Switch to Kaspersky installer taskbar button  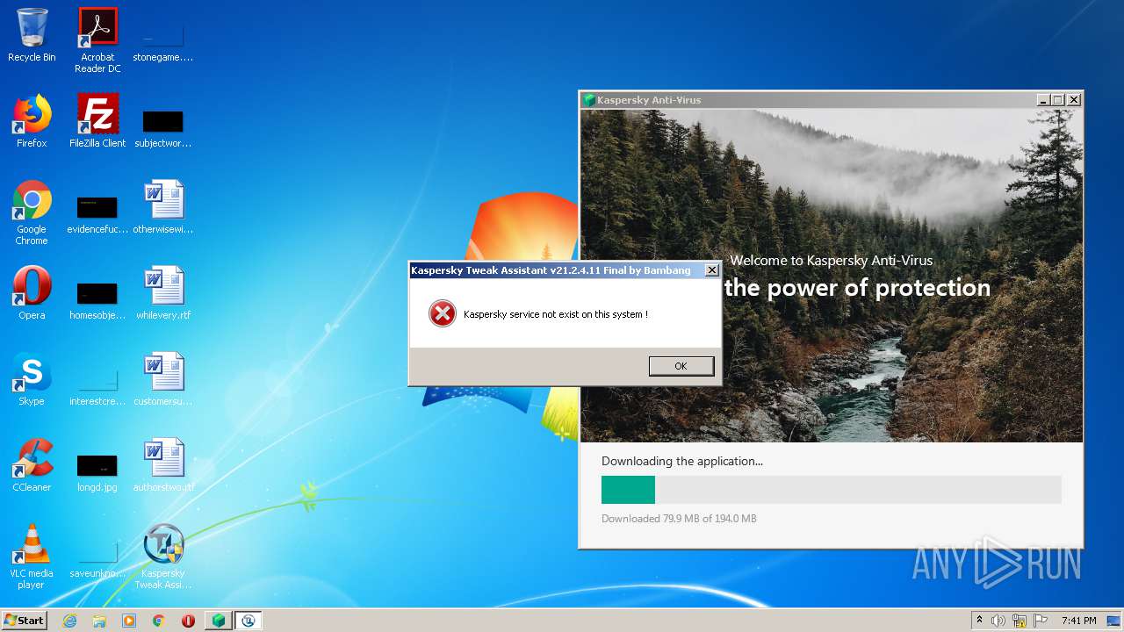[x=219, y=621]
